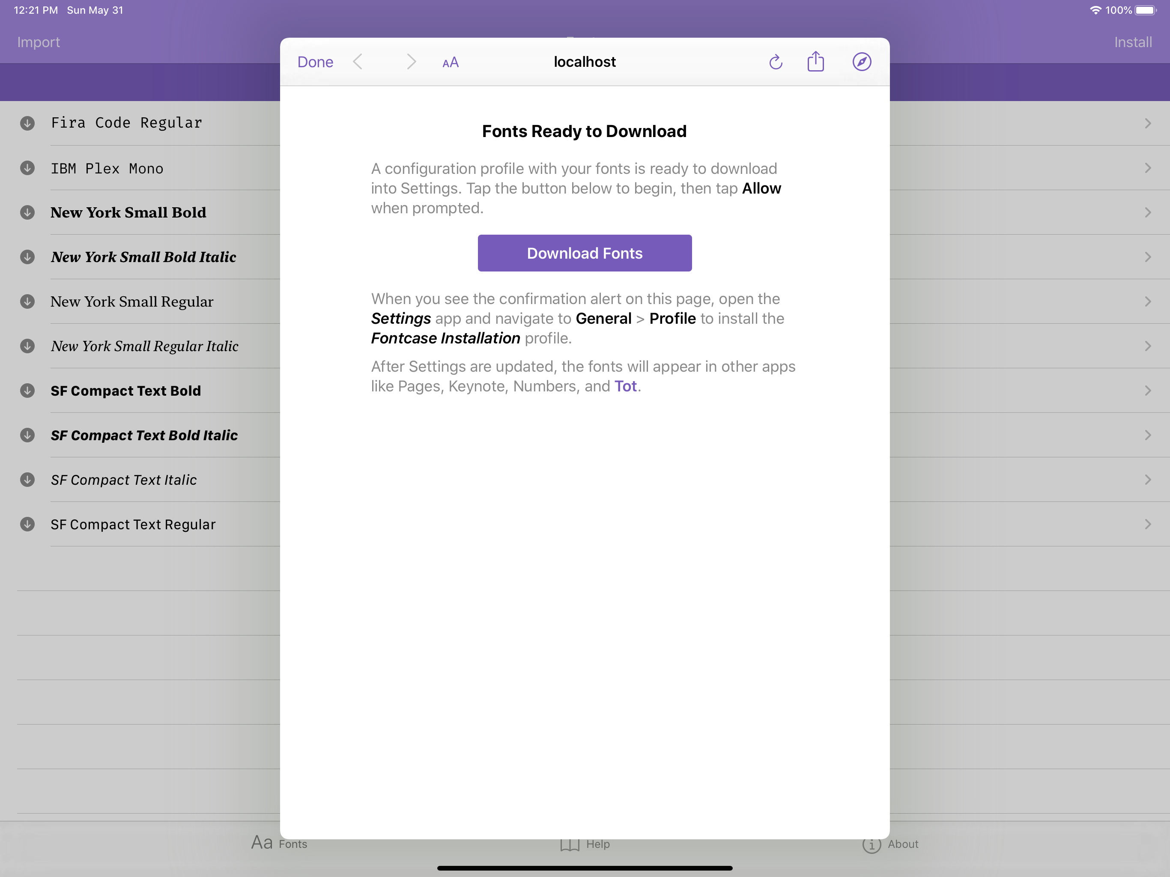Open New York Small Bold details chevron

click(1147, 213)
